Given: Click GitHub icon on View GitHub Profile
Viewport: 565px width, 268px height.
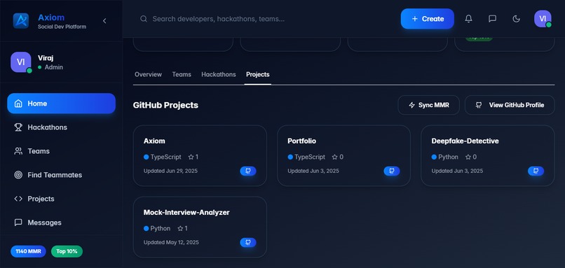Looking at the screenshot, I should pos(479,105).
